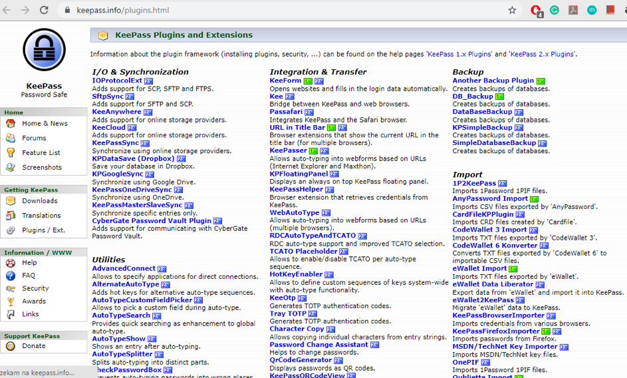Screen dimensions: 627x378
Task: Click the Translations sidebar icon
Action: (x=11, y=216)
